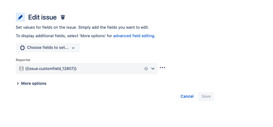Image resolution: width=273 pixels, height=127 pixels.
Task: Click the issue.customfield_12807 smart value text
Action: 51,69
